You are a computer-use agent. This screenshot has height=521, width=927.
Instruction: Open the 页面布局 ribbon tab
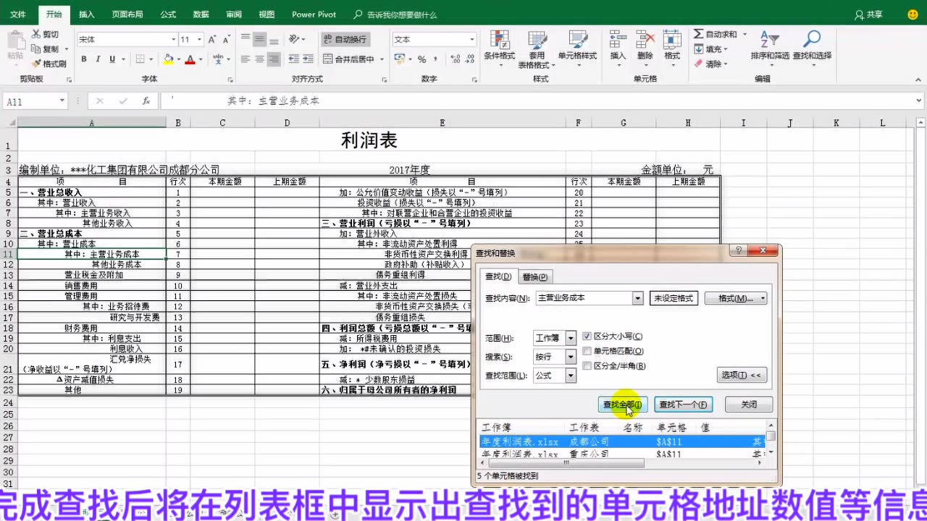tap(127, 14)
